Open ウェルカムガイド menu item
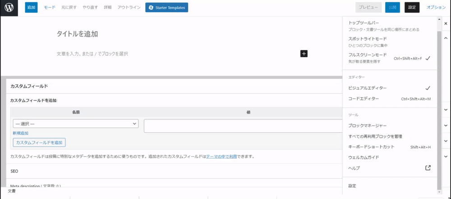Screen dimensions: 451x199 [390, 158]
